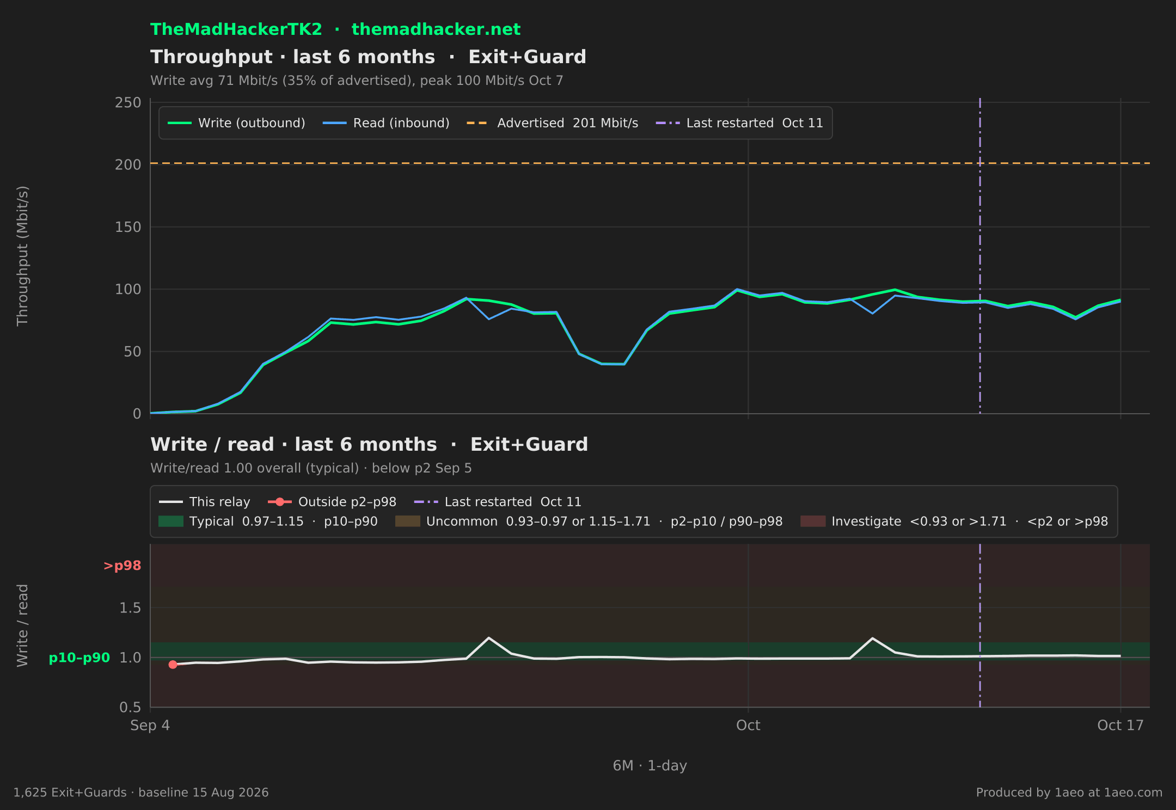
Task: Open the themadhacker.net header link
Action: coord(436,29)
